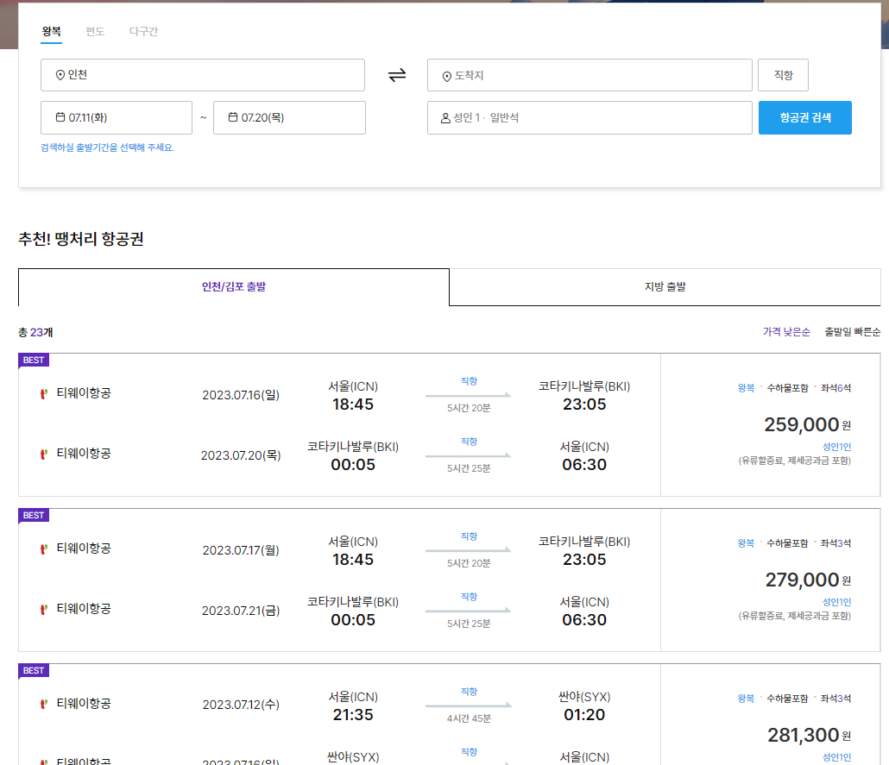889x765 pixels.
Task: Open the departure date picker showing 07.11(화)
Action: [x=117, y=117]
